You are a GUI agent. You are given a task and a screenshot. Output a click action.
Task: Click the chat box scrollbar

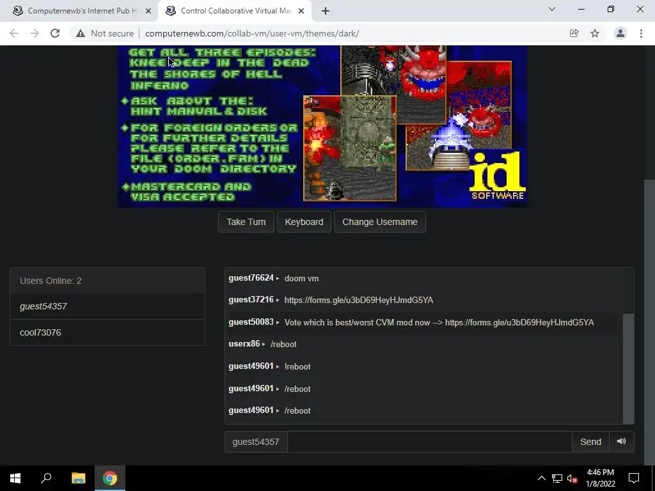coord(628,369)
